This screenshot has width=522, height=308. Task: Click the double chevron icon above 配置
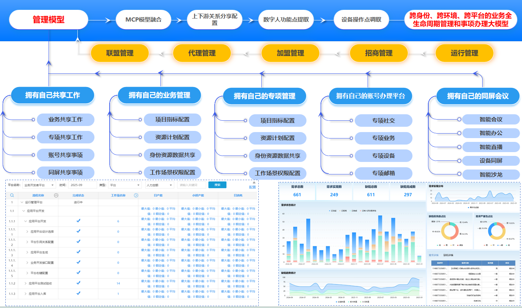point(254,183)
